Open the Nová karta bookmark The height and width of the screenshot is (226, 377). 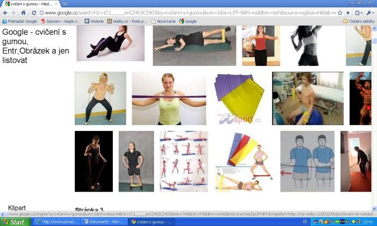point(163,21)
